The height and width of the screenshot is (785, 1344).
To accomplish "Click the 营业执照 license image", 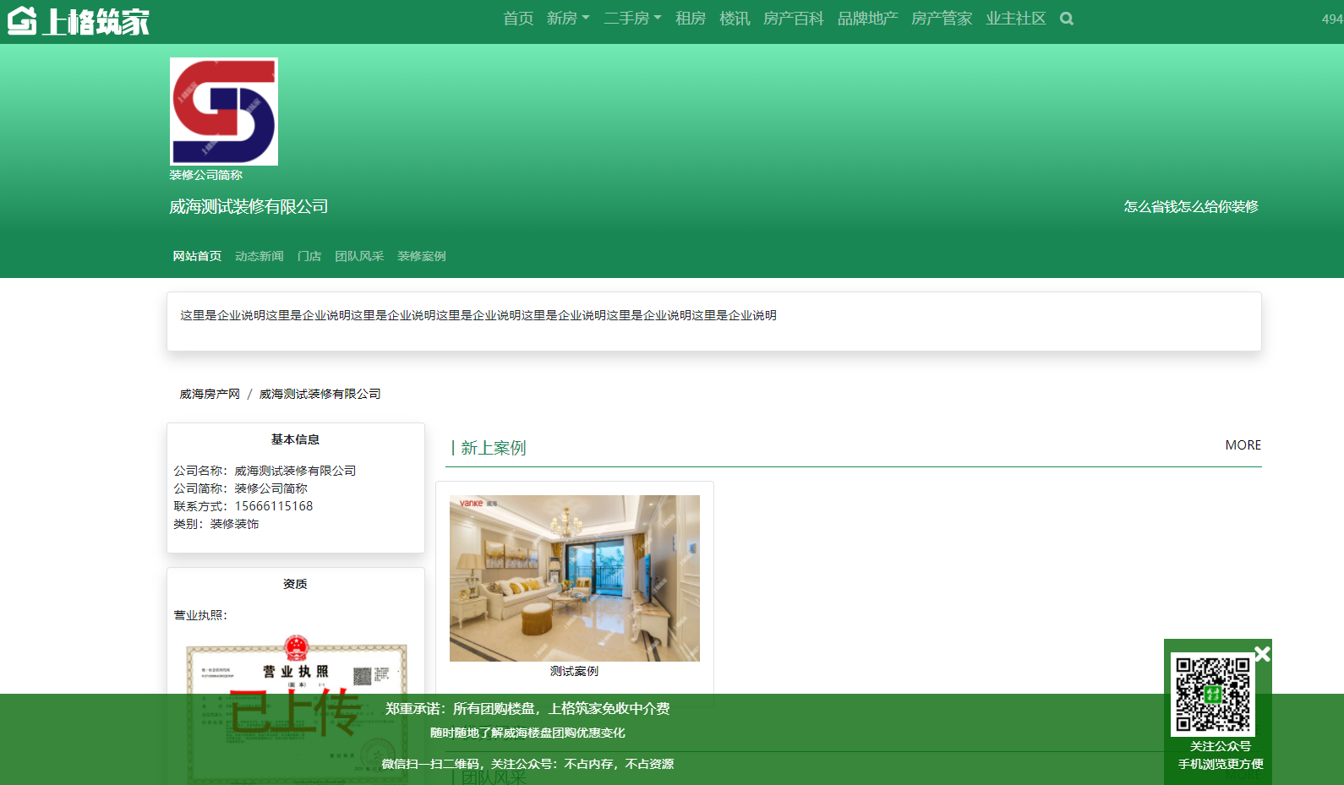I will (296, 710).
